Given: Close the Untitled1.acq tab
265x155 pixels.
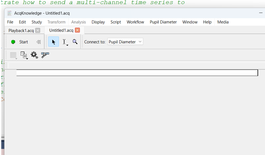Looking at the screenshot, I should coord(77,30).
